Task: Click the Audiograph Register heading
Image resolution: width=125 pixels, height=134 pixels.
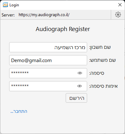Action: [x=63, y=29]
